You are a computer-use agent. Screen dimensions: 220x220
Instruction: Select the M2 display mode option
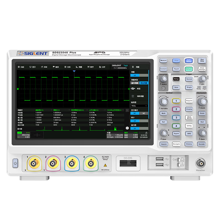click(143, 113)
